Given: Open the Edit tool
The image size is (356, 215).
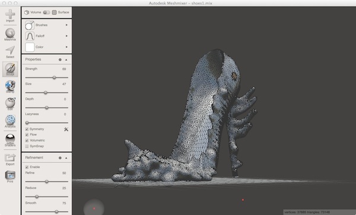Looking at the screenshot, I should (10, 102).
